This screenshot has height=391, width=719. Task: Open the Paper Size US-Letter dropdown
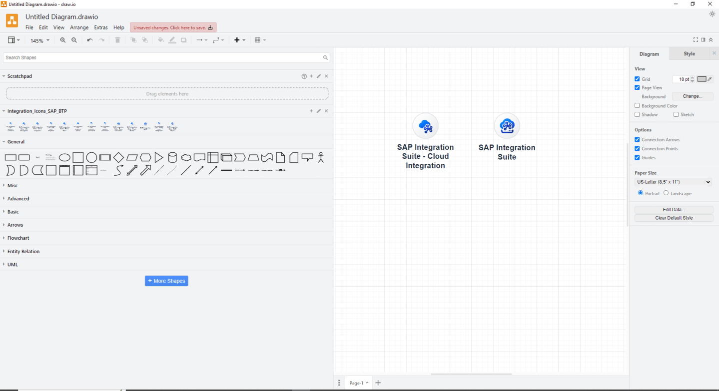(x=673, y=182)
